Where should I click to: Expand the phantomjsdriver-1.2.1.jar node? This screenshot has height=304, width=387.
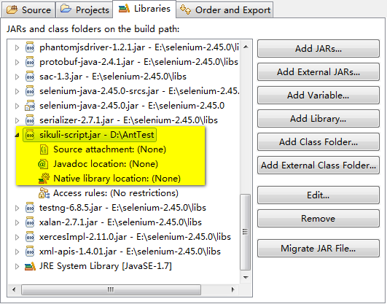[x=17, y=47]
